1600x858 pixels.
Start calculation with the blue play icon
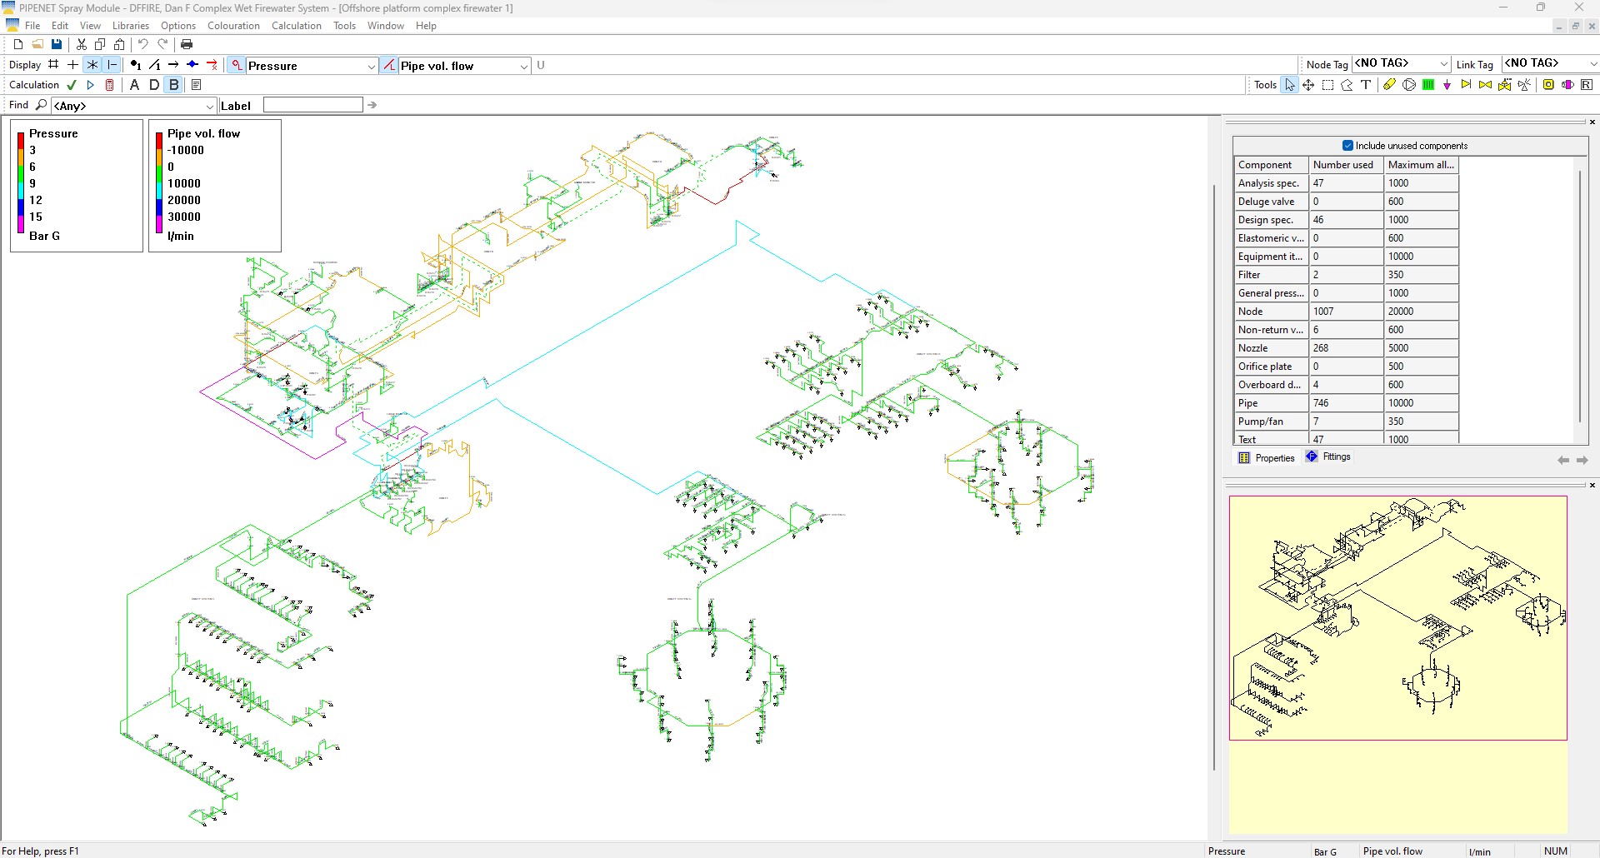[x=91, y=85]
